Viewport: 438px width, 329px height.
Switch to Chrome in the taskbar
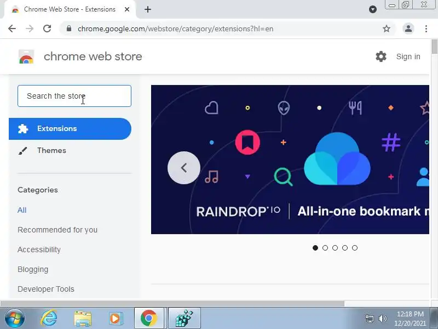[149, 319]
